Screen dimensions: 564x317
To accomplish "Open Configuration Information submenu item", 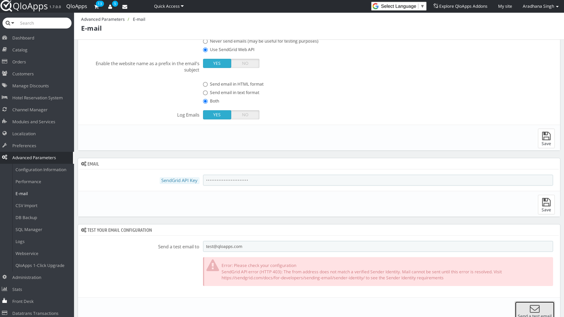I will pos(41,170).
